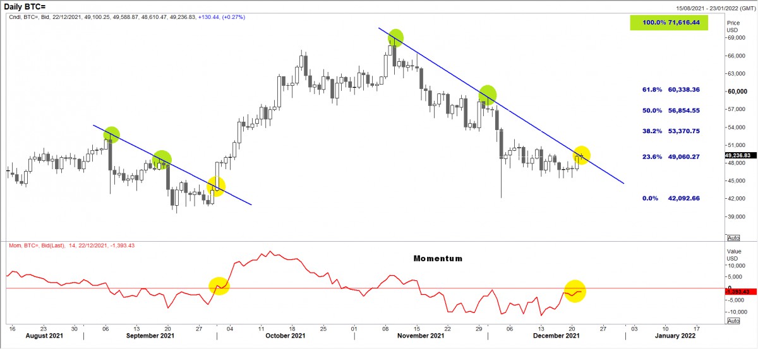Select the green circle at the November peak
The image size is (758, 349).
pyautogui.click(x=395, y=38)
